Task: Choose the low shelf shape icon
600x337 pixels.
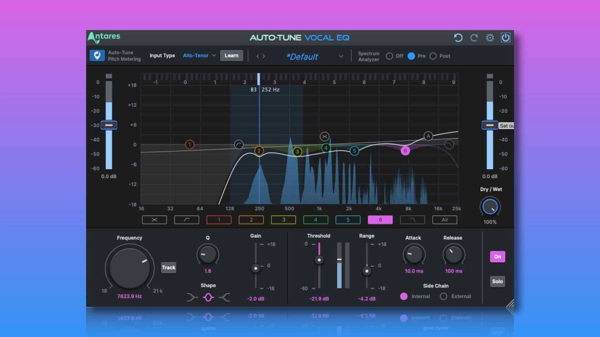Action: pos(192,297)
